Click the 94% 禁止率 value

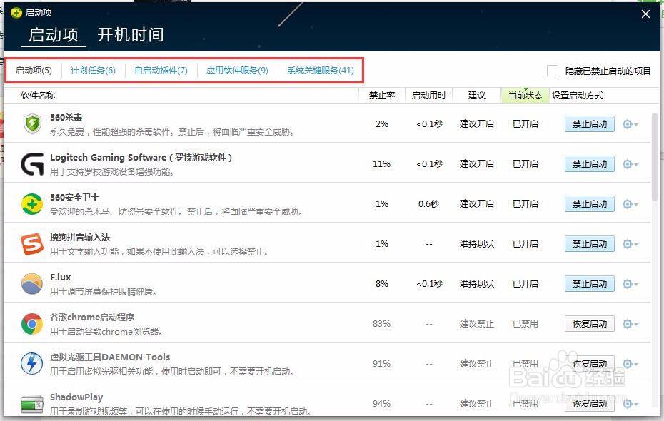coord(381,404)
